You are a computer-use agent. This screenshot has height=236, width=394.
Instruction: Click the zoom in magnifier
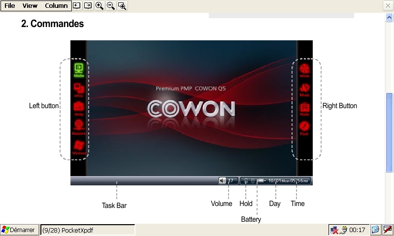(99, 5)
